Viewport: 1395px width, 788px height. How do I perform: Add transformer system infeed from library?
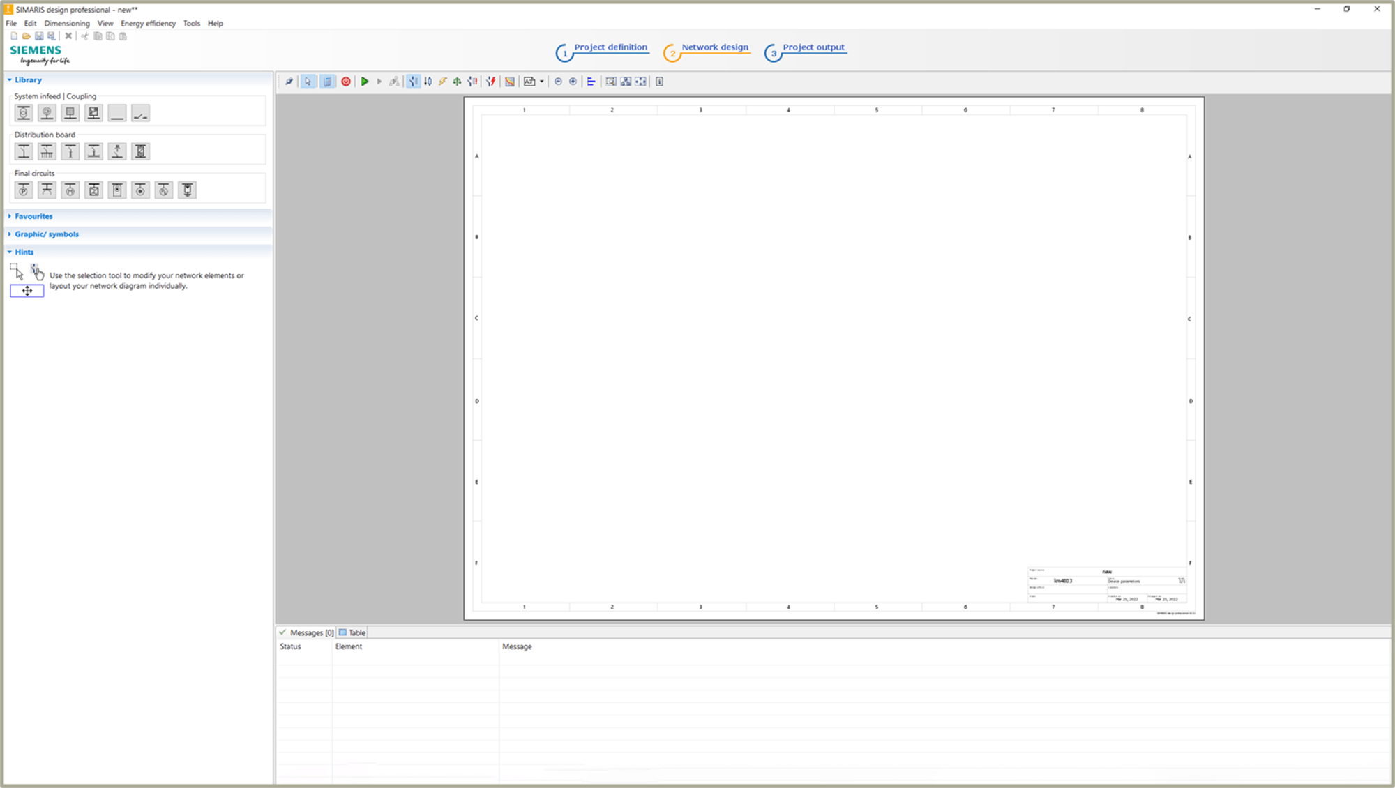tap(24, 113)
